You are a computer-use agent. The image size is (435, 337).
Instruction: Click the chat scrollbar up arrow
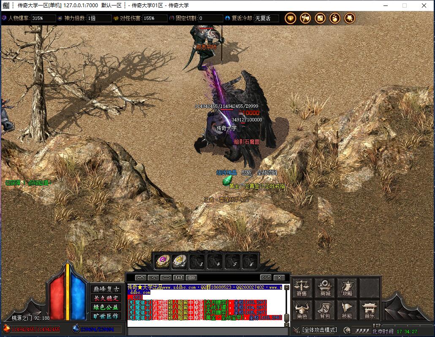click(287, 288)
